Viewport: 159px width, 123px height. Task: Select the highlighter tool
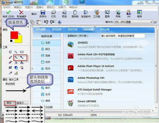tap(16, 73)
